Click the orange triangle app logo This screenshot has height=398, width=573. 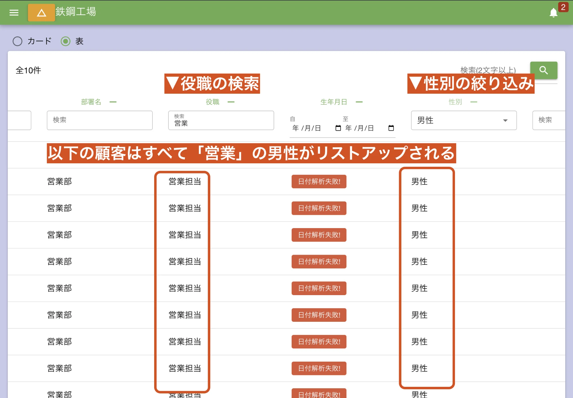(x=41, y=13)
